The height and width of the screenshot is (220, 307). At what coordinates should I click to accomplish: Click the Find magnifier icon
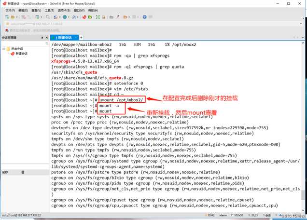(48, 17)
